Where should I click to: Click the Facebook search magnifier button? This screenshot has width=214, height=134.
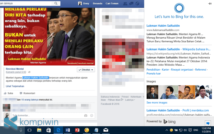(56, 3)
